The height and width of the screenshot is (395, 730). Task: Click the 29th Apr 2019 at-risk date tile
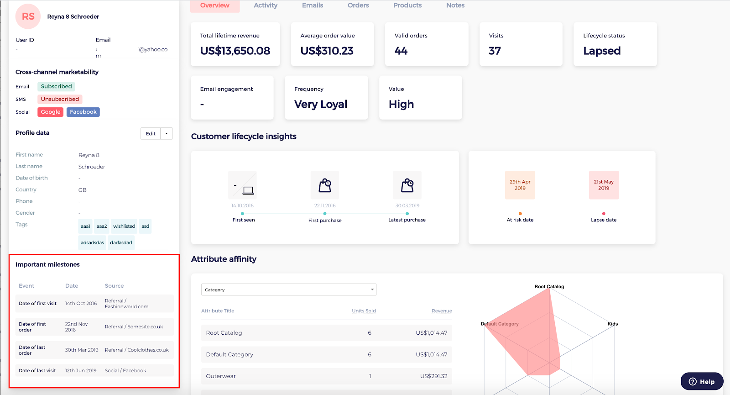click(x=520, y=185)
